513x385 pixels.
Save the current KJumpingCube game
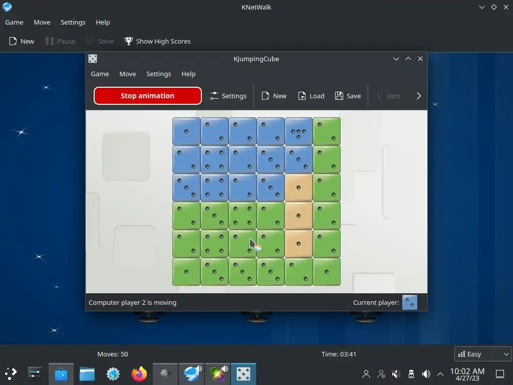pos(348,96)
